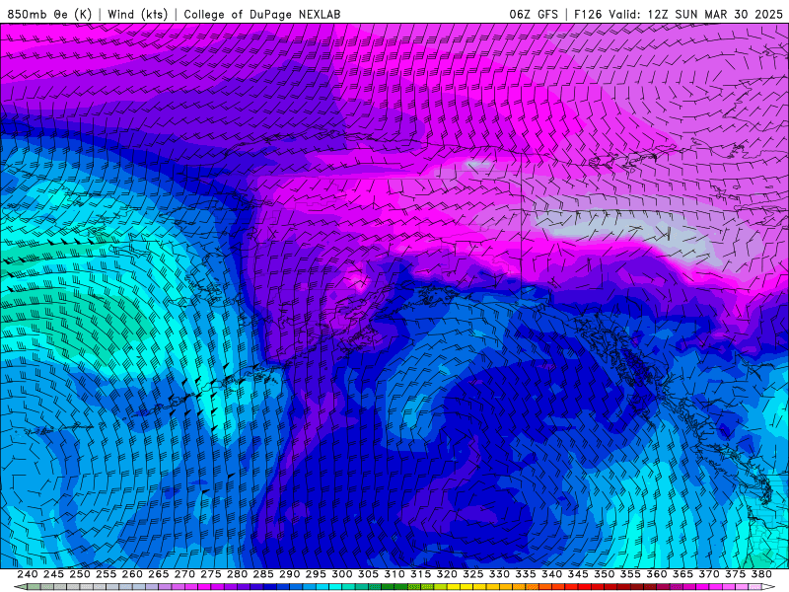Image resolution: width=789 pixels, height=592 pixels.
Task: Click the 310 legend value
Action: coord(394,574)
